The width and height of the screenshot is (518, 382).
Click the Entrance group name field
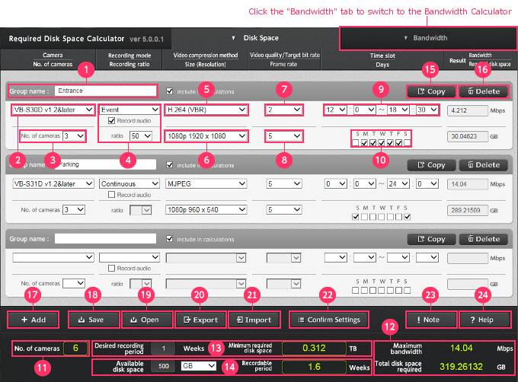coord(105,91)
